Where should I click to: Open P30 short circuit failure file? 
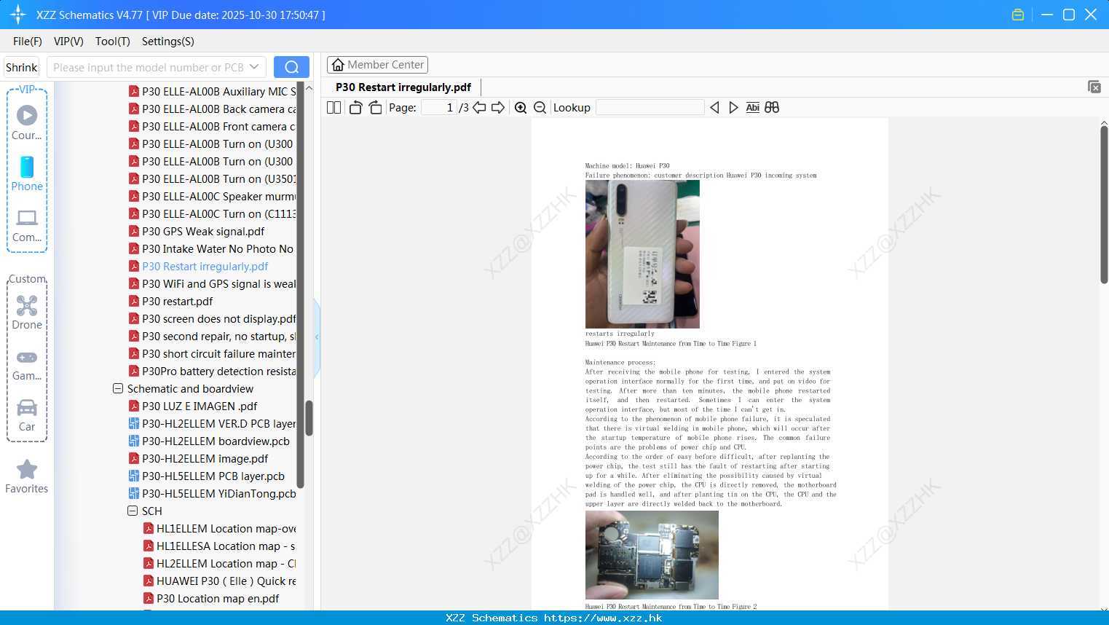[x=219, y=354]
